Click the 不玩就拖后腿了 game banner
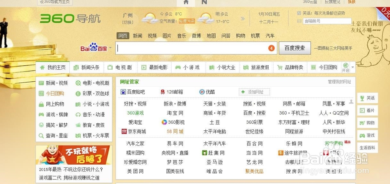The image size is (390, 184). [74, 155]
